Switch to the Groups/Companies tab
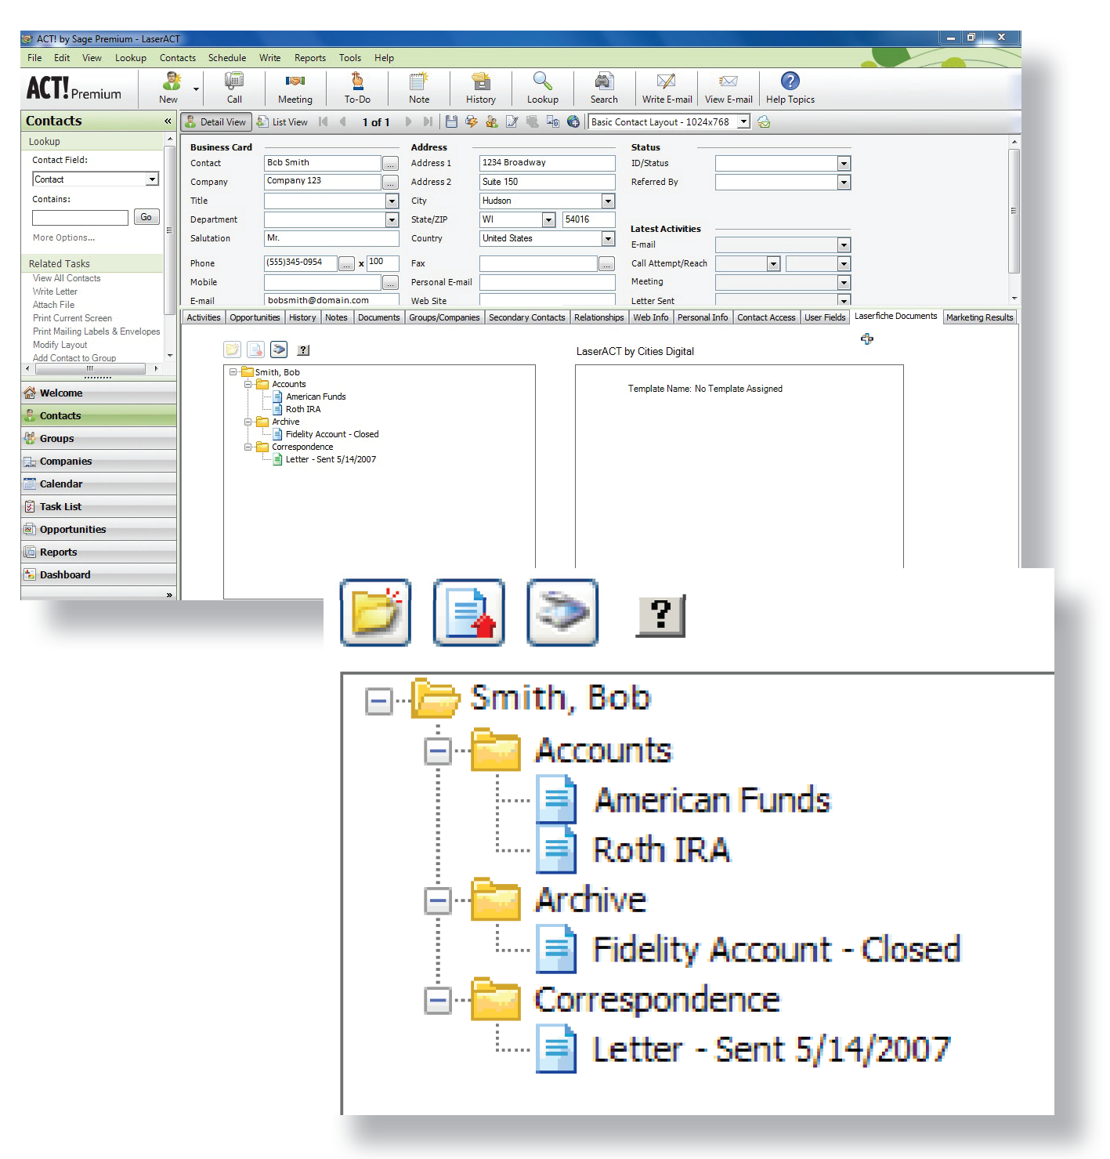Screen dimensions: 1110x1159 pos(444,317)
